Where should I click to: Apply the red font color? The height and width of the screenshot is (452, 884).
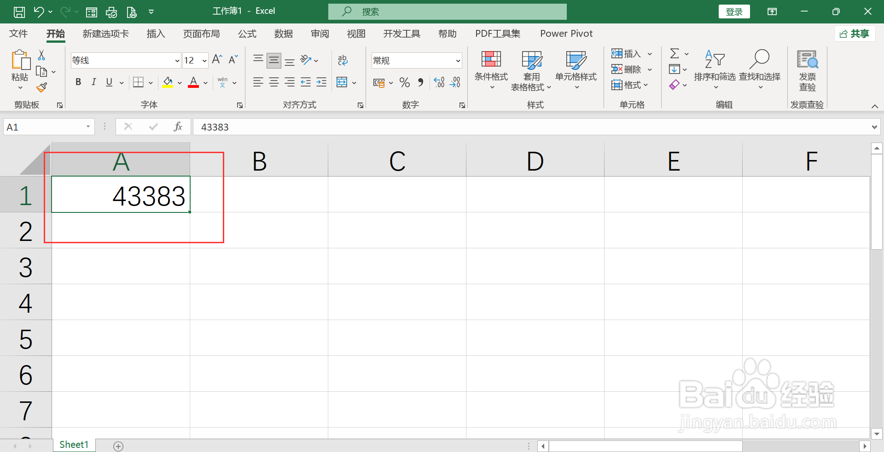(x=193, y=82)
